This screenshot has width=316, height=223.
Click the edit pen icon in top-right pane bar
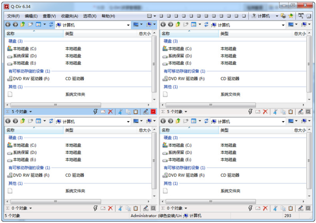[301, 111]
